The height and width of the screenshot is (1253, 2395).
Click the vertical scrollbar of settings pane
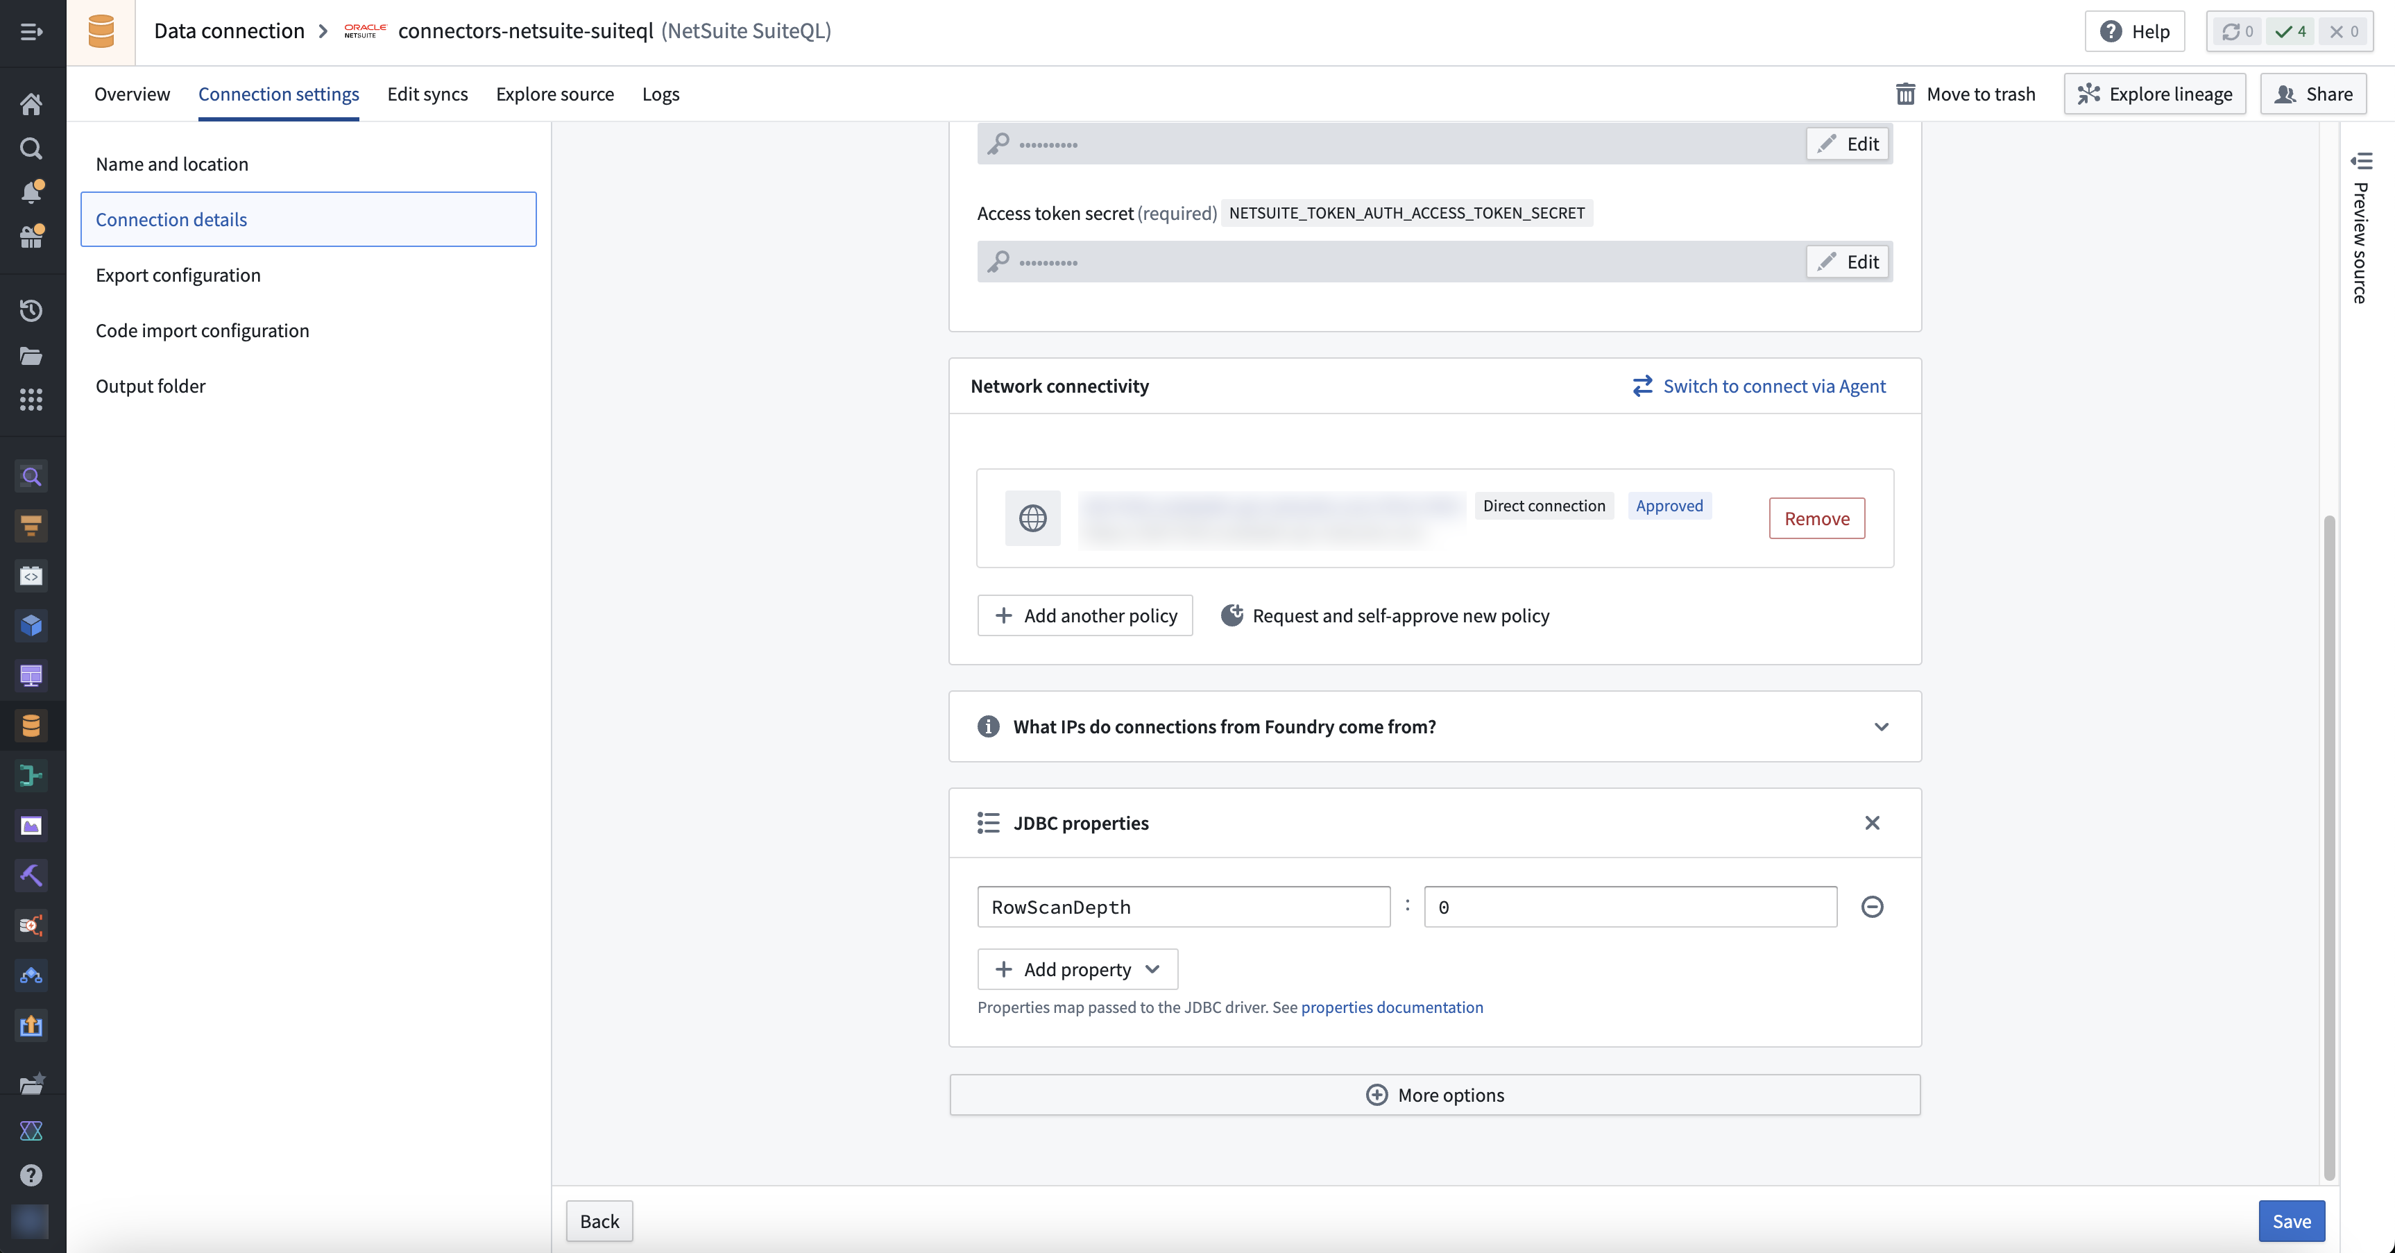click(2329, 846)
